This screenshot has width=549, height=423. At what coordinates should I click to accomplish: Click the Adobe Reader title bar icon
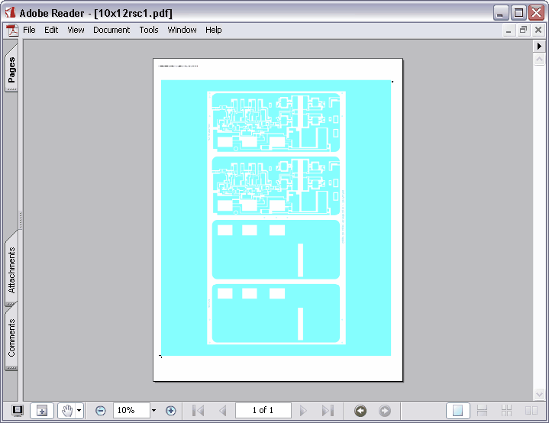coord(10,13)
